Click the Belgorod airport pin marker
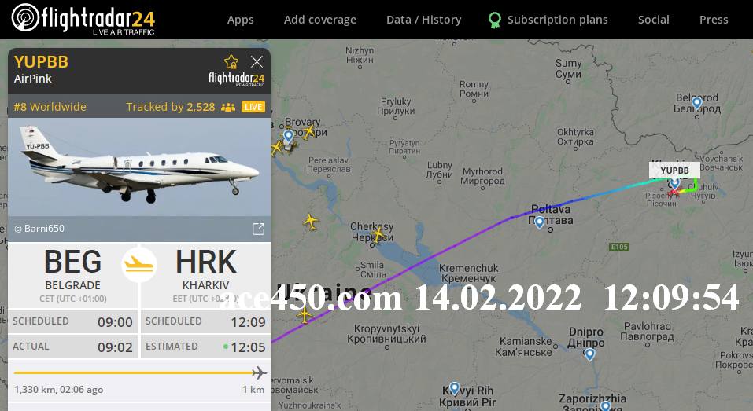 [x=697, y=103]
